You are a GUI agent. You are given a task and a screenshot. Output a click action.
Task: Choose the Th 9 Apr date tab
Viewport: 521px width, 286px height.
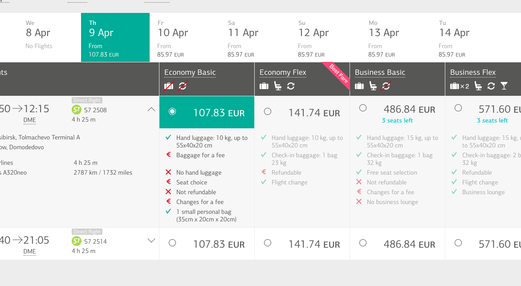(115, 37)
